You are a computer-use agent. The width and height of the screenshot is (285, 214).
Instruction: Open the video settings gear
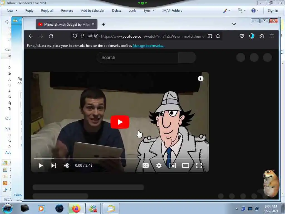tap(159, 166)
